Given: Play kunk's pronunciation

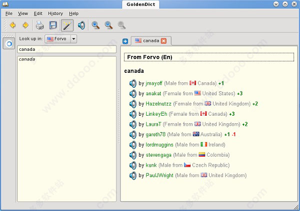Looking at the screenshot, I should [133, 166].
